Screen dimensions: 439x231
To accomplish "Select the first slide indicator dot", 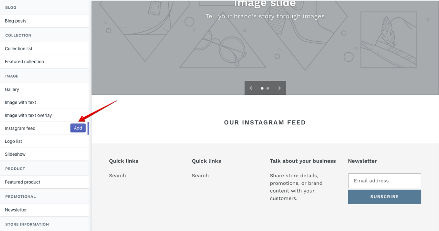I will [x=262, y=88].
